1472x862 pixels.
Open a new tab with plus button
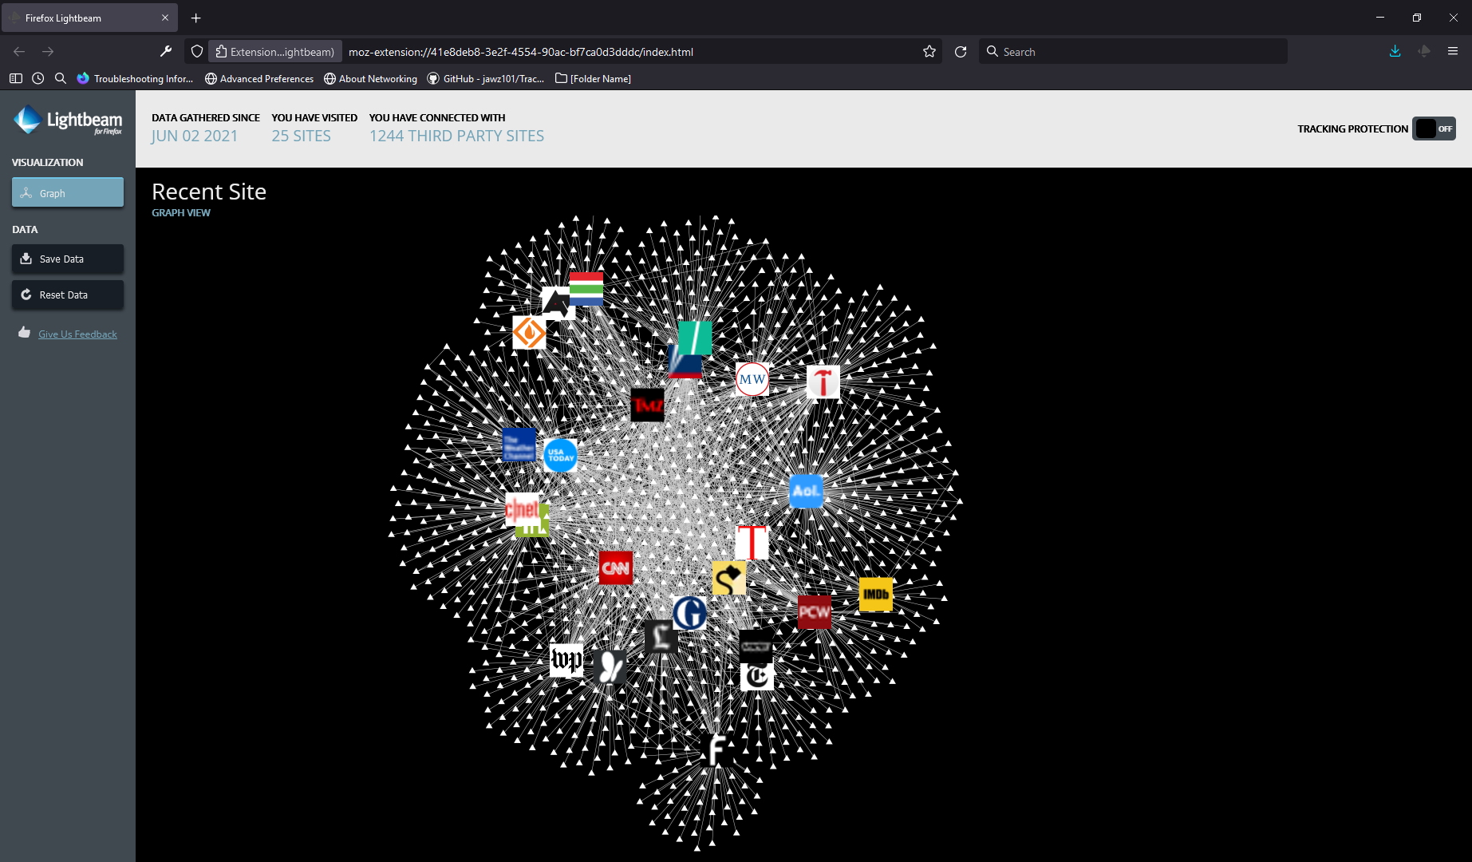point(196,18)
